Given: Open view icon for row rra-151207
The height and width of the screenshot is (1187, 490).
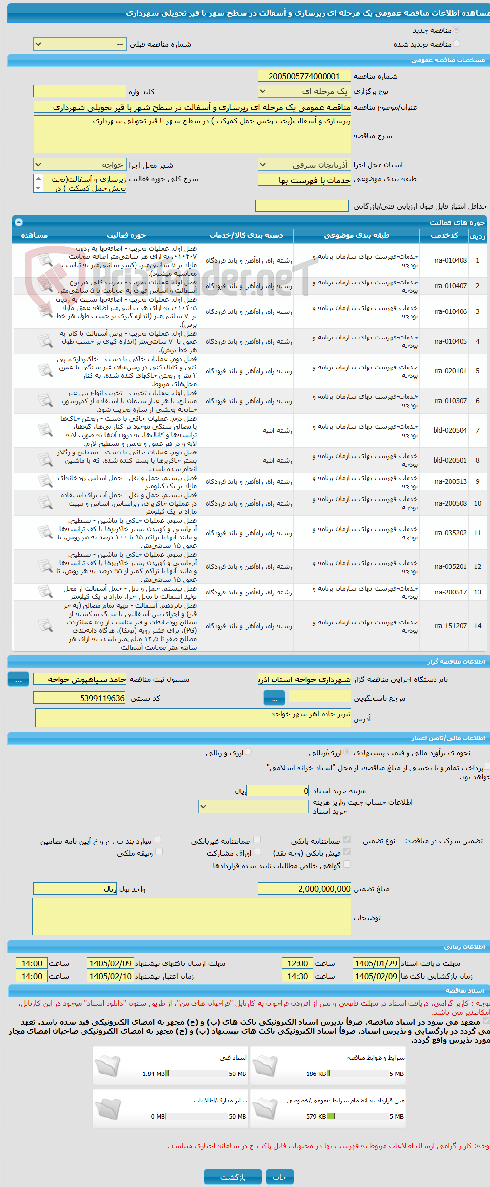Looking at the screenshot, I should (x=45, y=626).
